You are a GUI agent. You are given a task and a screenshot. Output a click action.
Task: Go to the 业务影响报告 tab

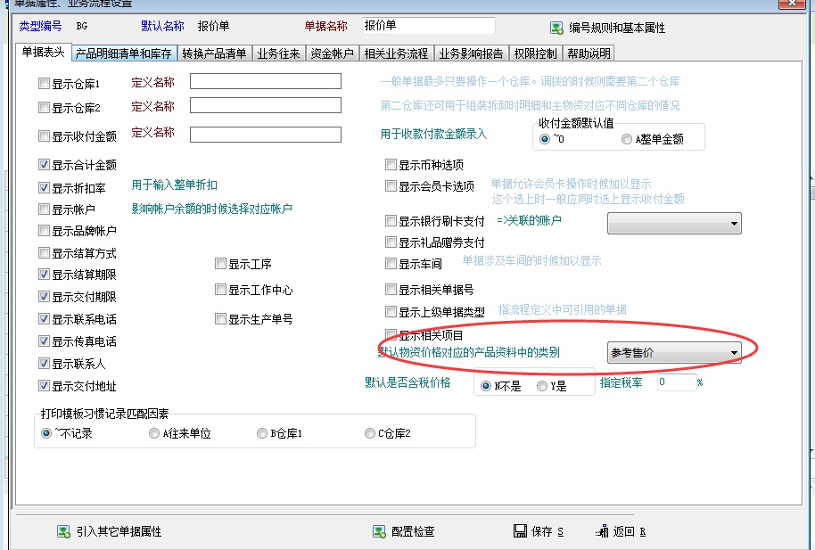click(471, 53)
